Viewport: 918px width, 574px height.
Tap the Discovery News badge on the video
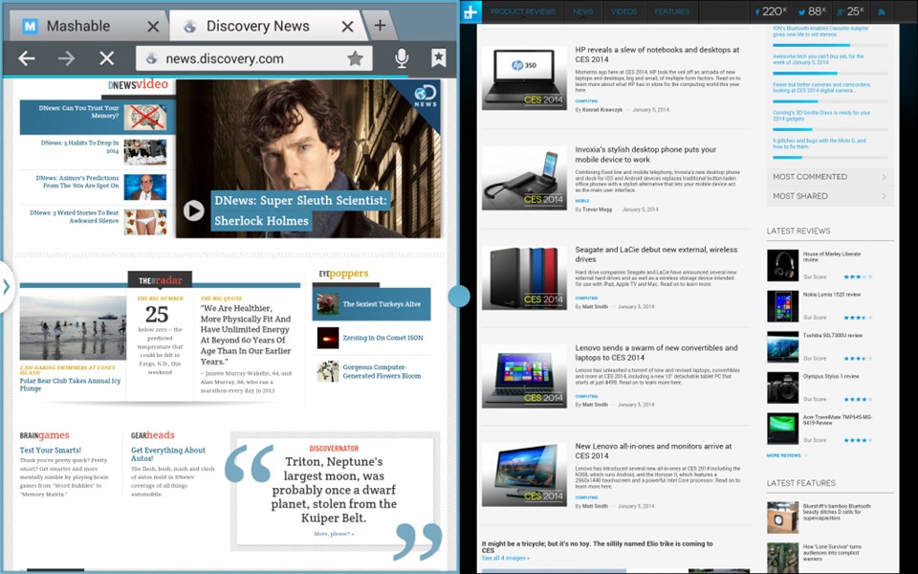[424, 97]
